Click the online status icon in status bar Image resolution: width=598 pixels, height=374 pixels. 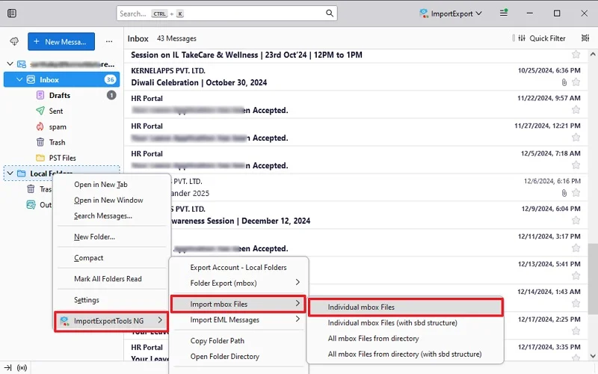22,368
